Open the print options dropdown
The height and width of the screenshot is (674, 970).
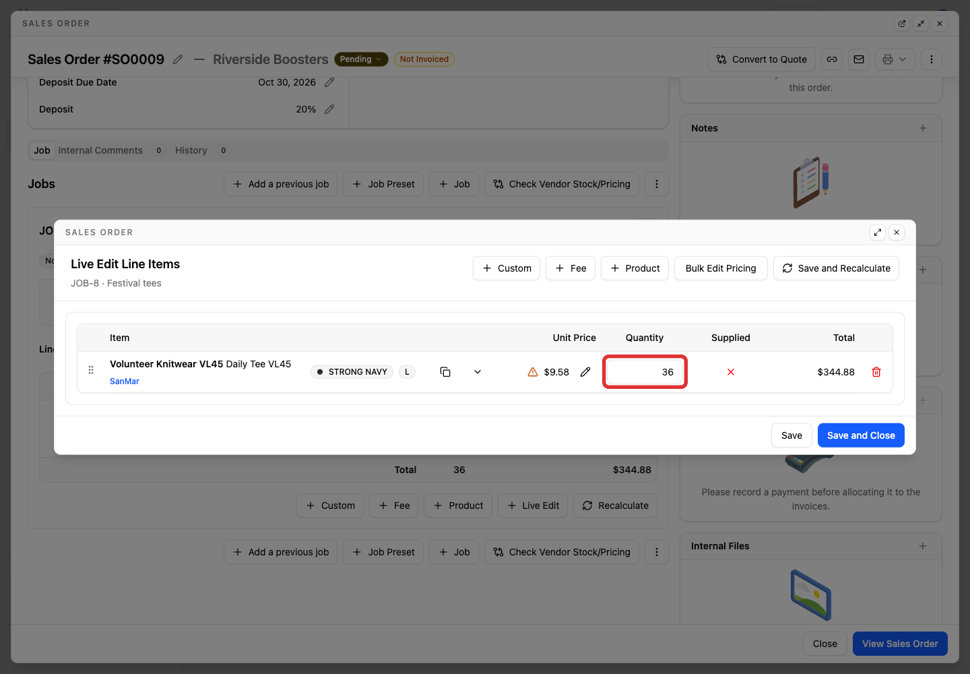[895, 59]
